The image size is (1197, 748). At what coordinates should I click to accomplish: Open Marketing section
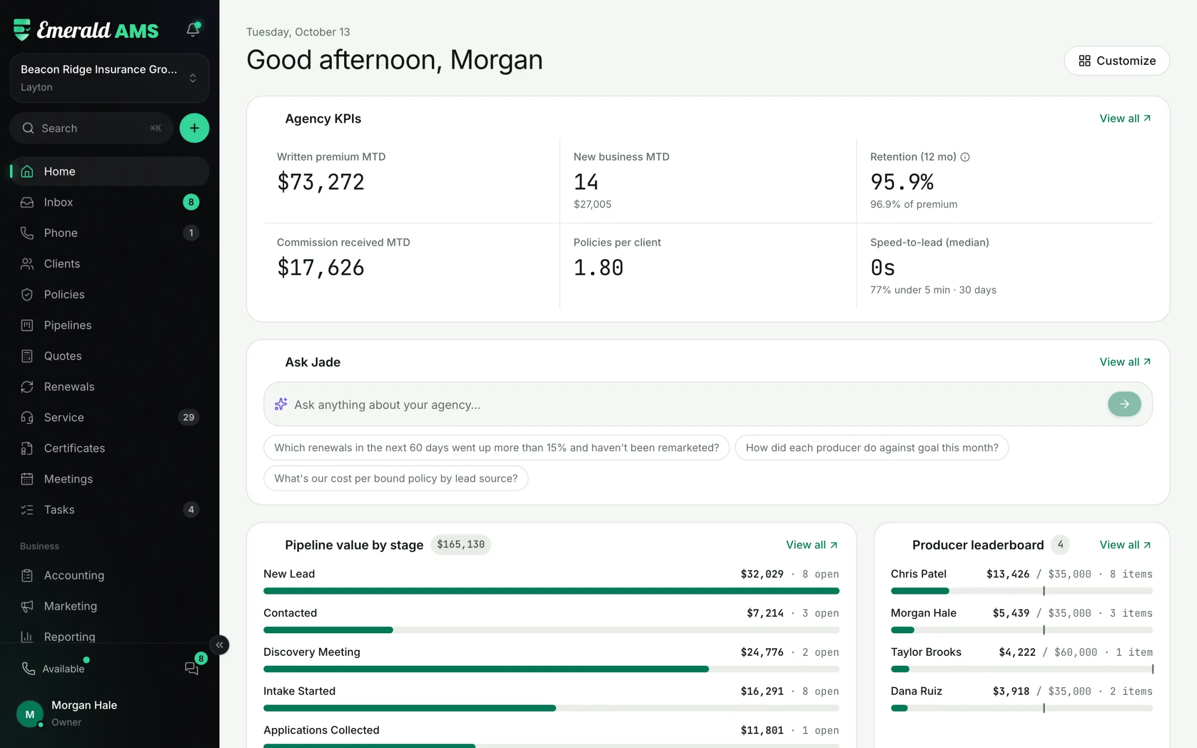[110, 606]
